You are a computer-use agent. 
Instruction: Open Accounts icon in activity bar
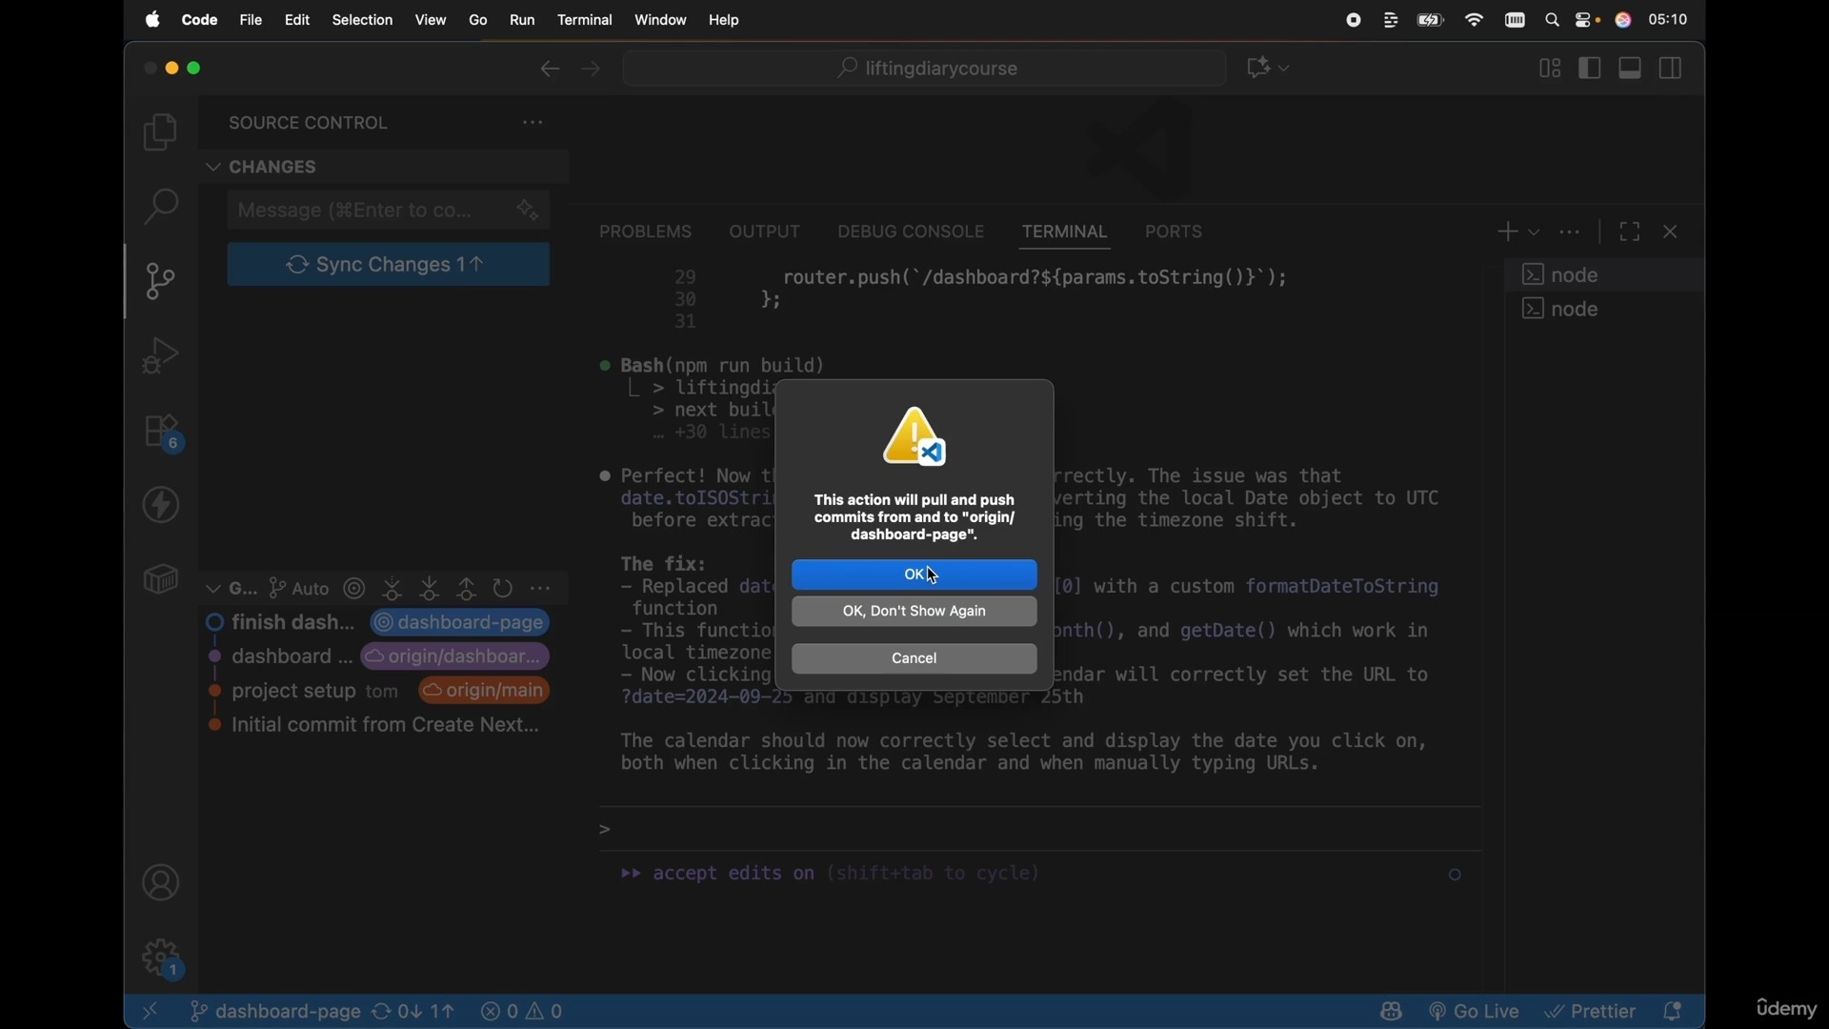[161, 885]
